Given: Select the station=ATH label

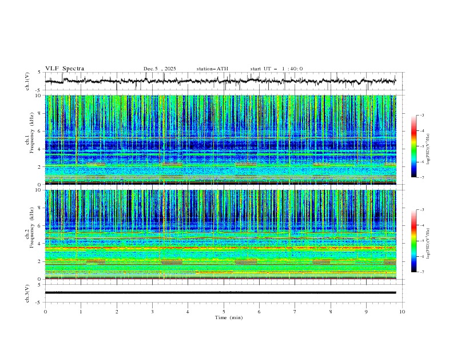Looking at the screenshot, I should [212, 69].
